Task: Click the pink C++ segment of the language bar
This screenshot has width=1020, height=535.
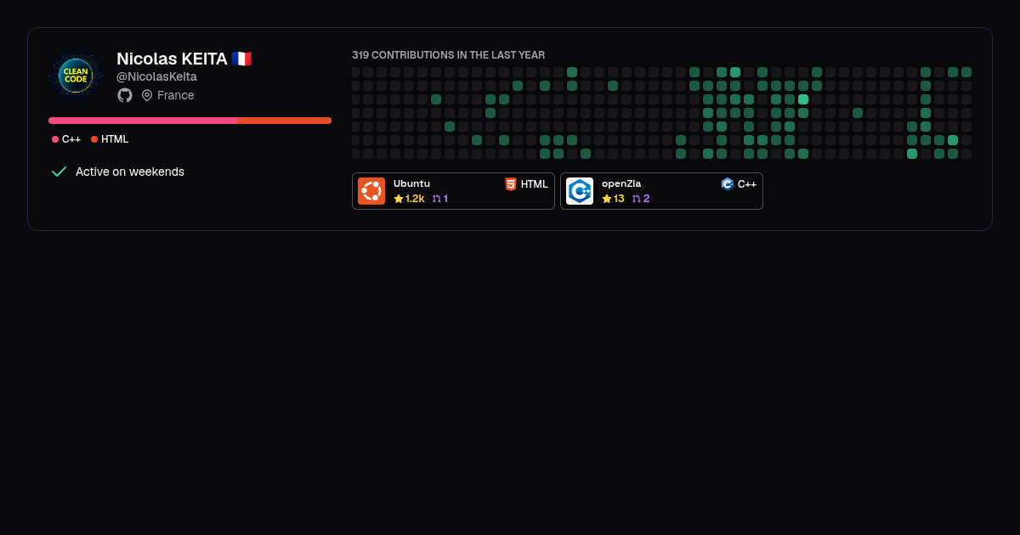Action: [x=143, y=121]
